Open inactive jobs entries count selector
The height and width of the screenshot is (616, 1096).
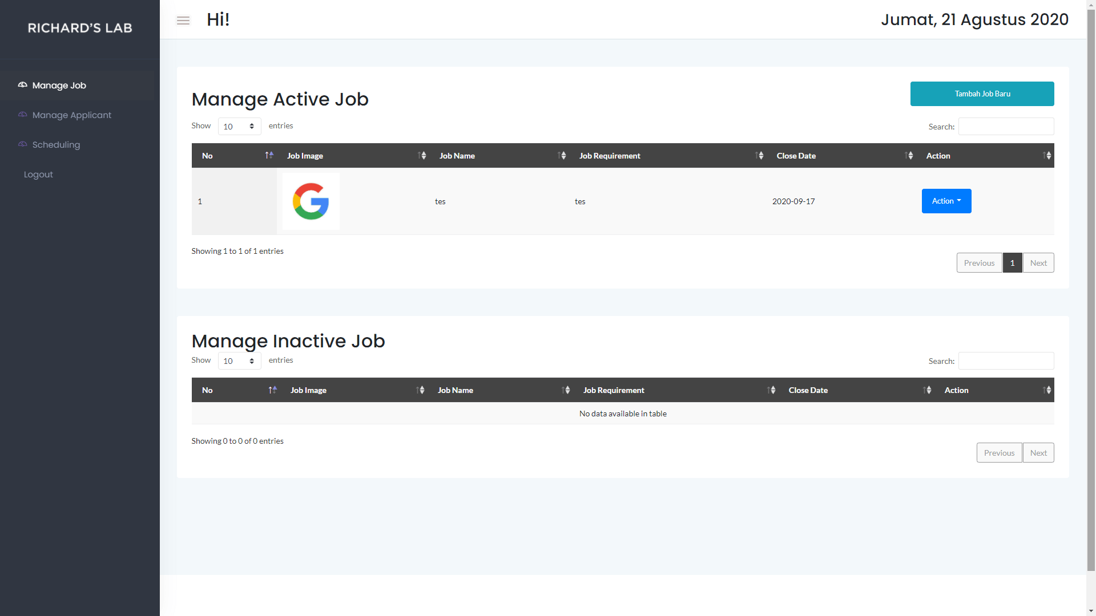tap(239, 360)
